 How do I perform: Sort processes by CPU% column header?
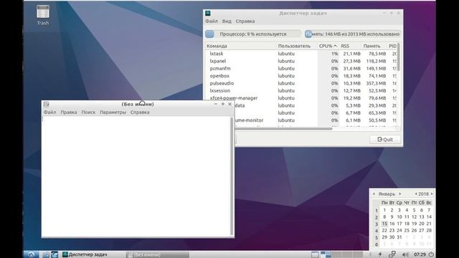(328, 46)
